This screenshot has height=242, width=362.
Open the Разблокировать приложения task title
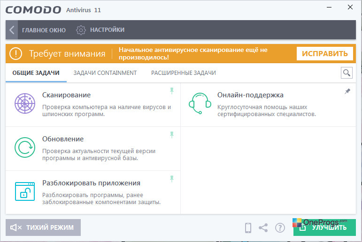tap(92, 183)
